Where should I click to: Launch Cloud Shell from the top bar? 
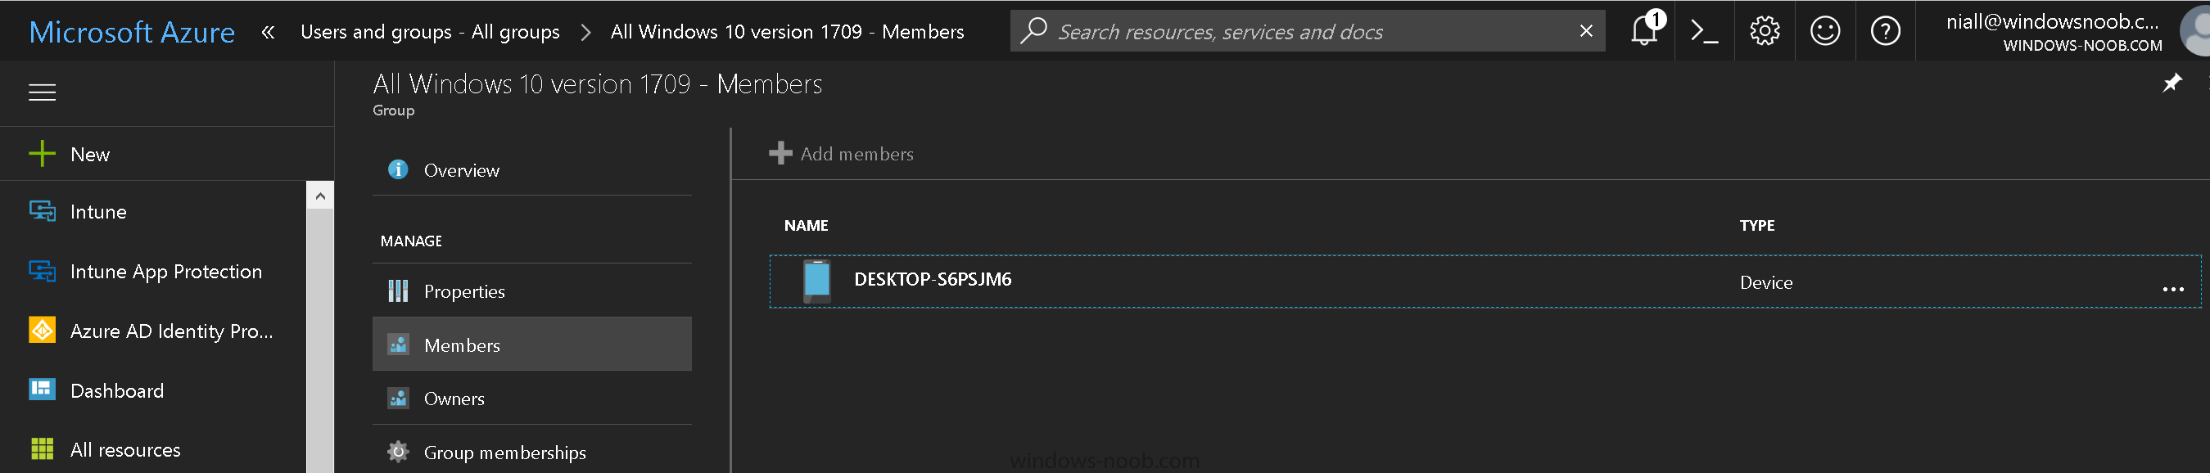pos(1704,31)
